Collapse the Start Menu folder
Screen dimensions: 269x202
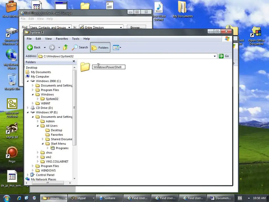[x=43, y=144]
